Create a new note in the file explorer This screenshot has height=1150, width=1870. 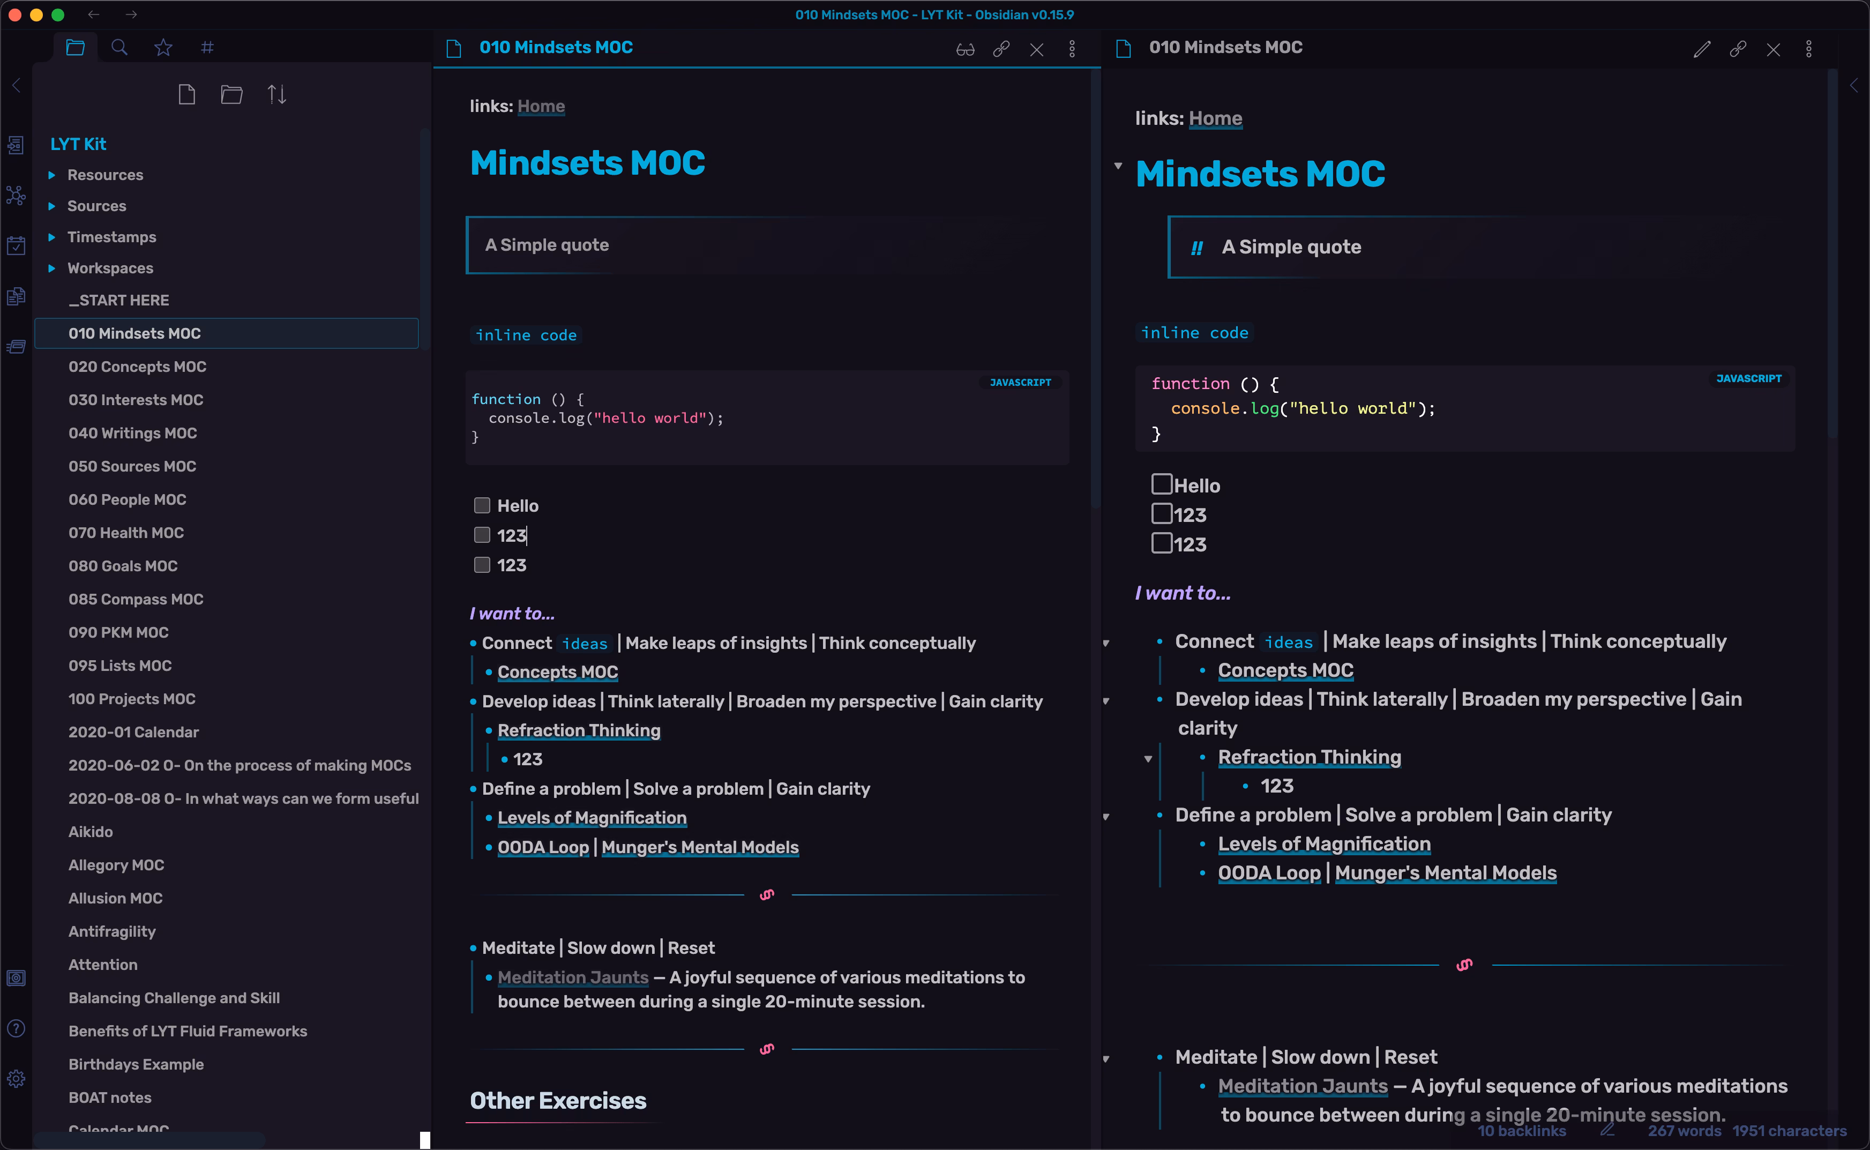187,94
